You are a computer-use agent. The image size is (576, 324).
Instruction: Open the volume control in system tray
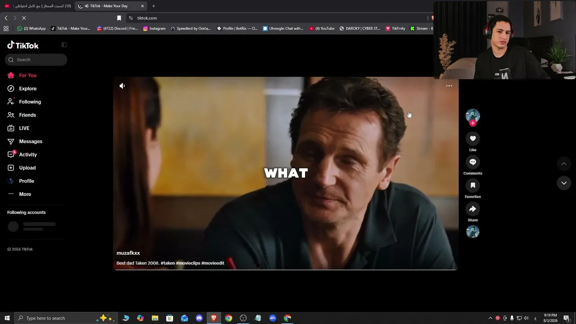526,318
